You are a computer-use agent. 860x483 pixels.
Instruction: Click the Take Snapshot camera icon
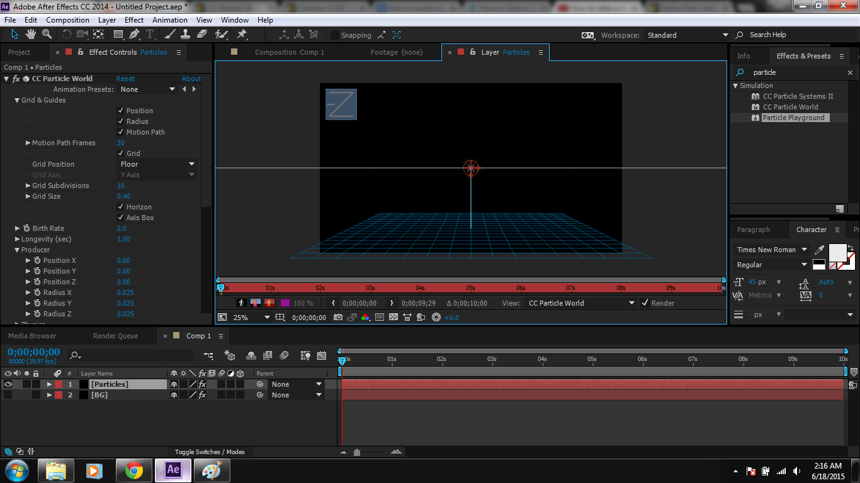pyautogui.click(x=338, y=318)
